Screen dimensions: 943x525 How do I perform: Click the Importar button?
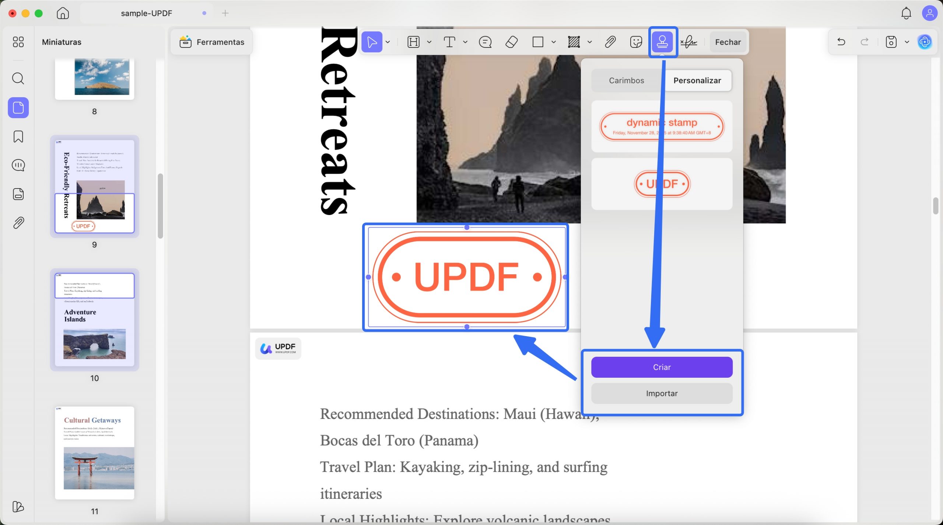pyautogui.click(x=662, y=393)
